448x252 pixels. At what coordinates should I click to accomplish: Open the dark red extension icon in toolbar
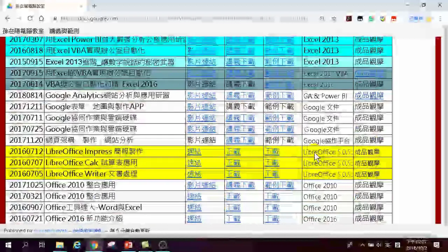pos(349,19)
